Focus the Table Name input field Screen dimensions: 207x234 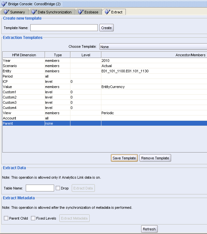[x=40, y=188]
